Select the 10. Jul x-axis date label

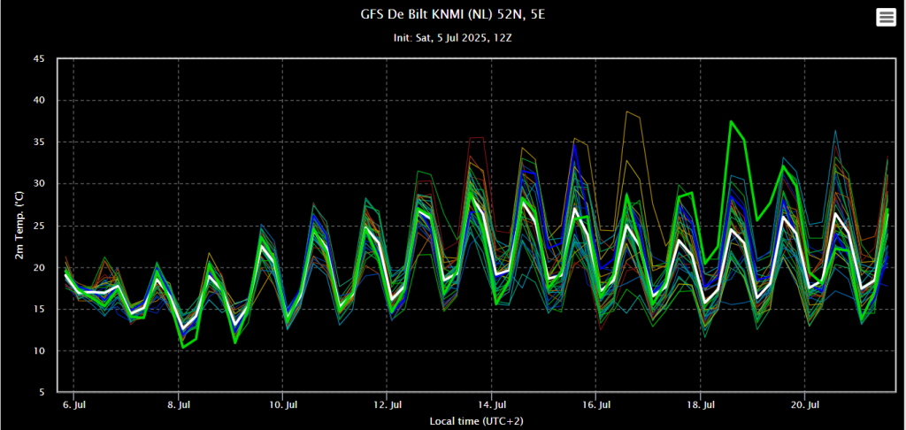282,404
